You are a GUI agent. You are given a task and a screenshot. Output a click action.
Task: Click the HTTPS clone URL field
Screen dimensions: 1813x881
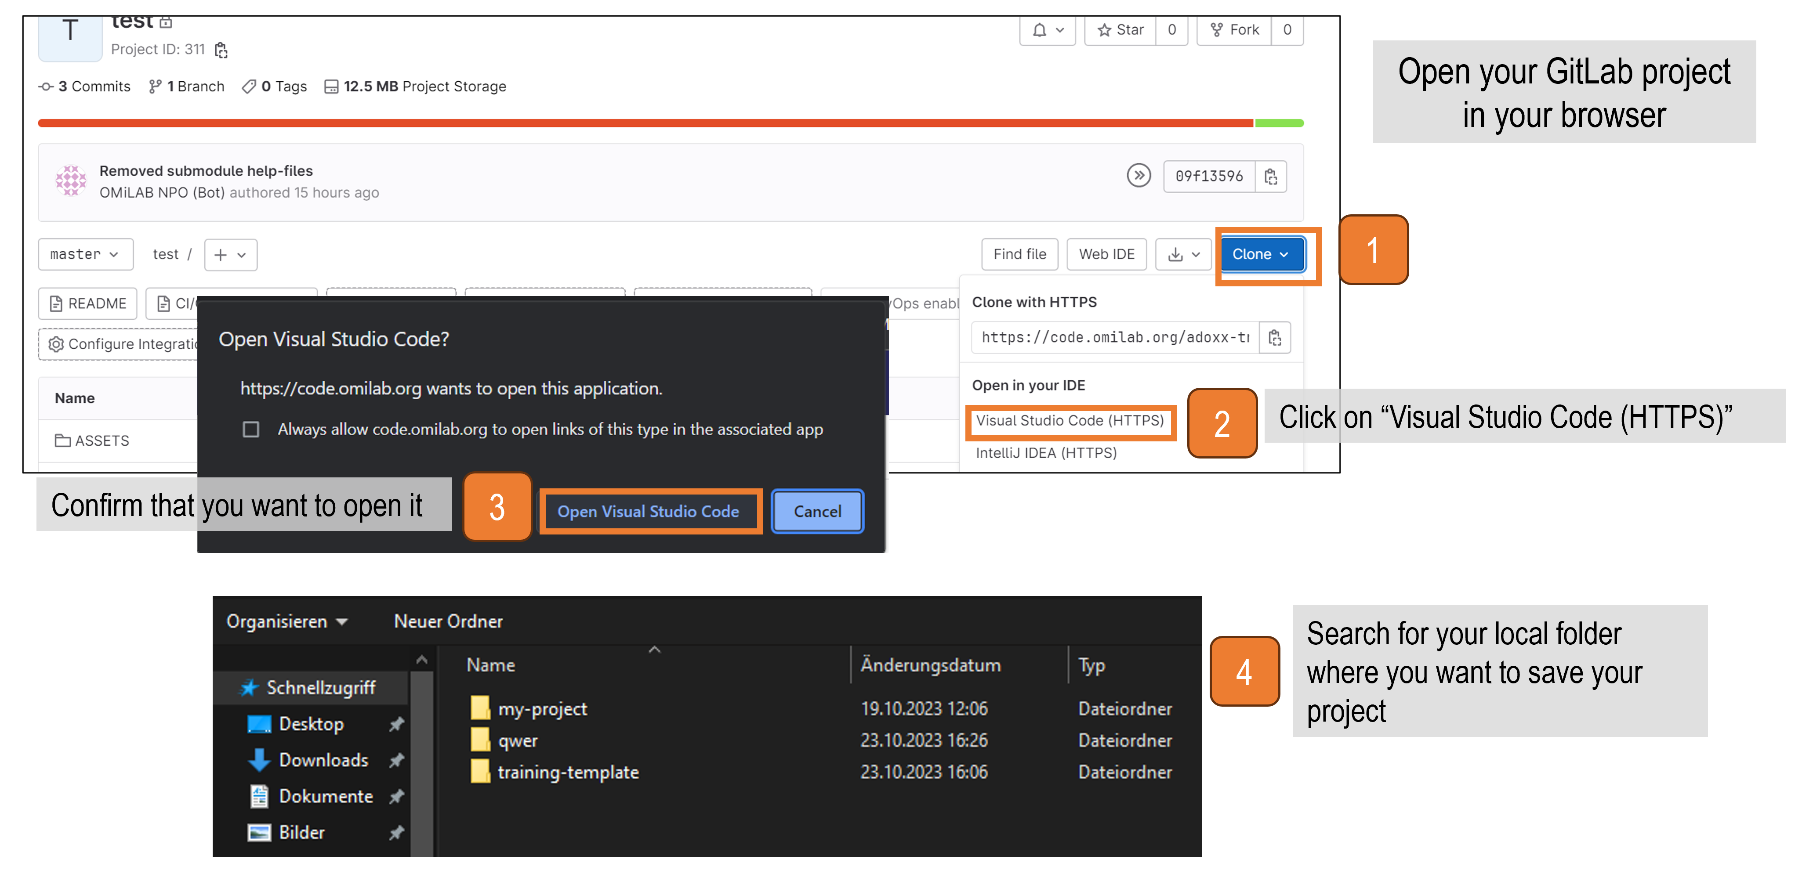(x=1115, y=338)
